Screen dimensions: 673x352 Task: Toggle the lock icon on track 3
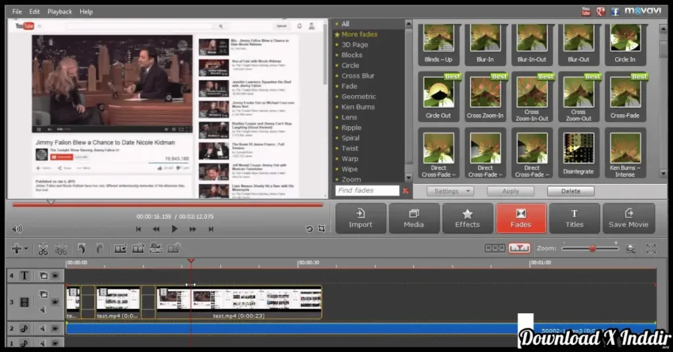(x=43, y=294)
